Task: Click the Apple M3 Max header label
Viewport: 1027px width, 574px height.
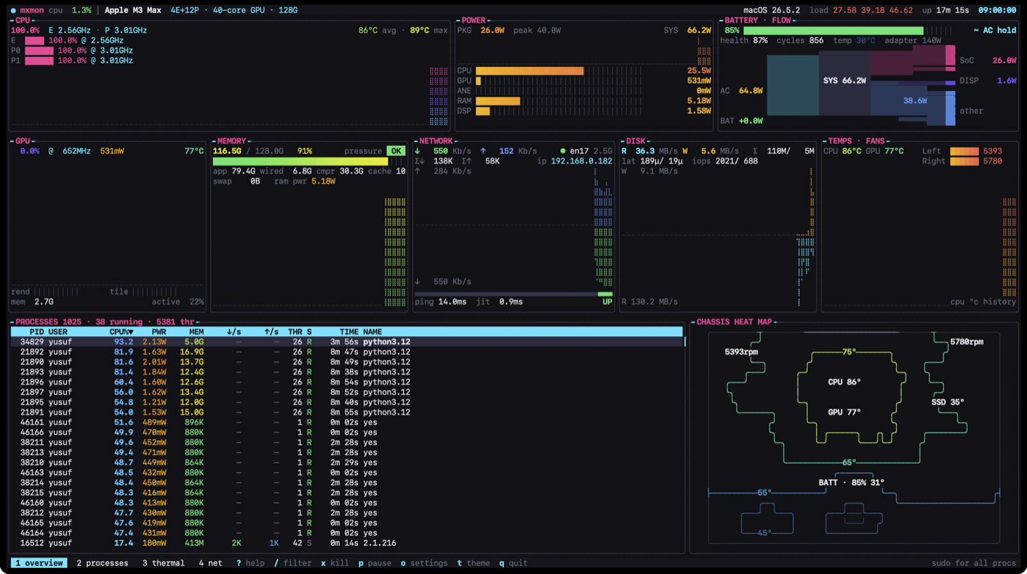Action: [133, 10]
